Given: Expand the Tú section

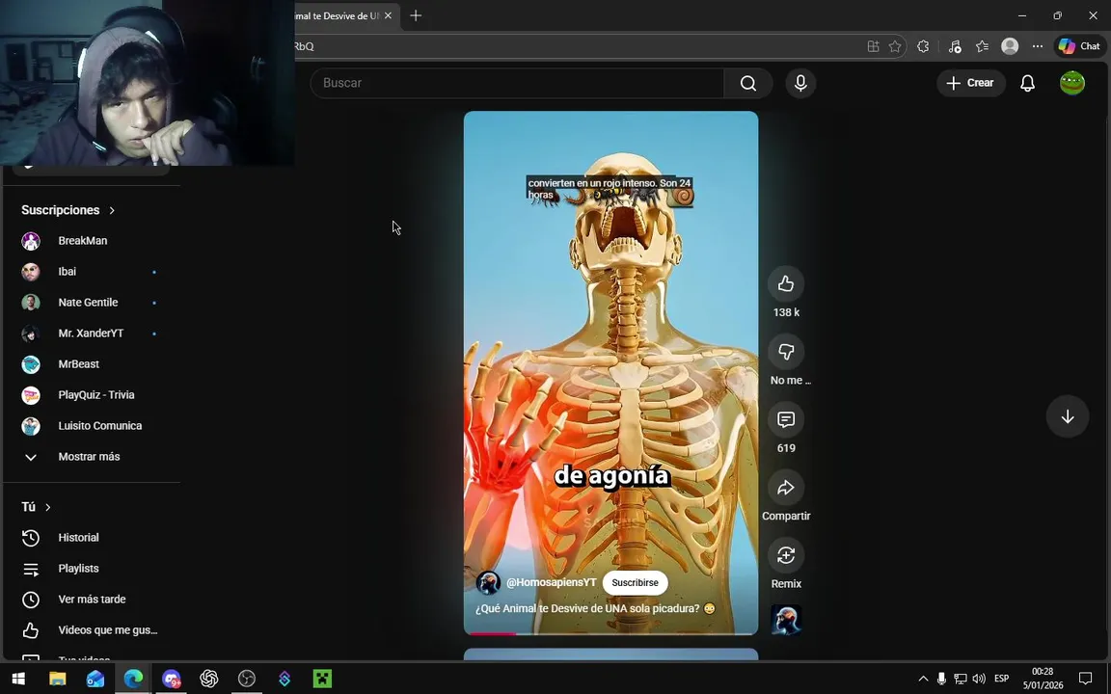Looking at the screenshot, I should tap(36, 507).
